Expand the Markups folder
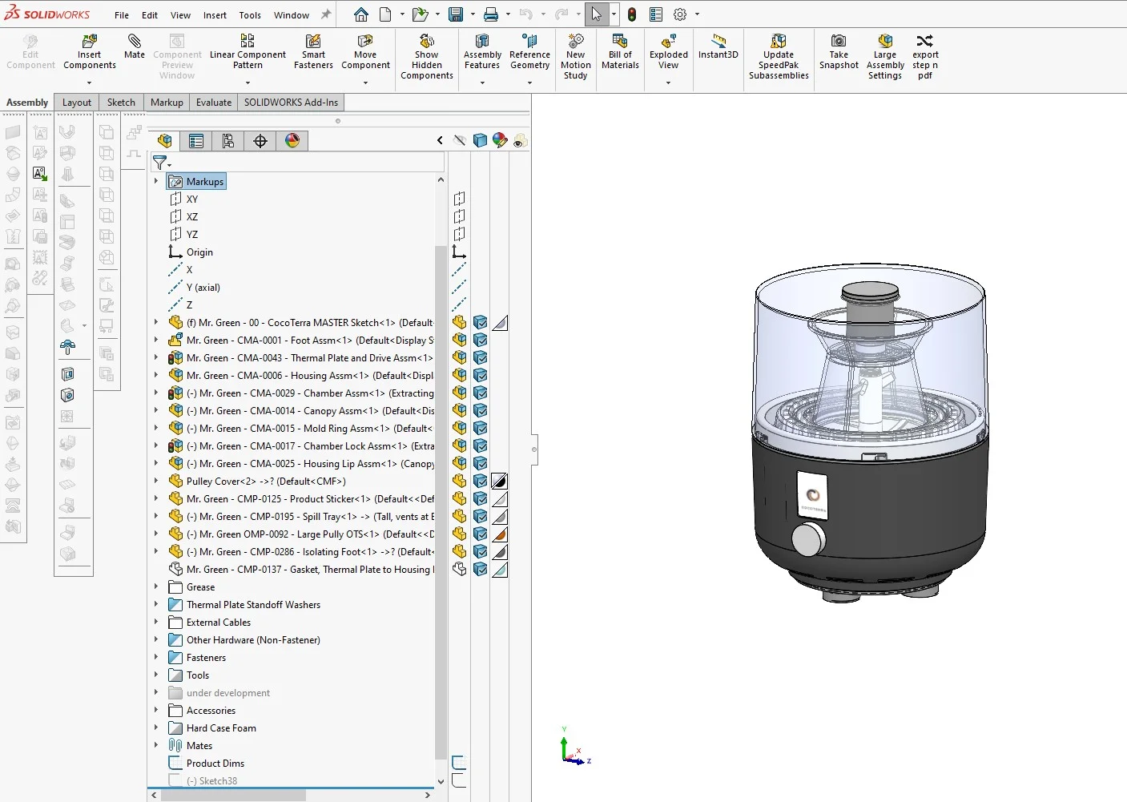Screen dimensions: 1127x802 156,182
